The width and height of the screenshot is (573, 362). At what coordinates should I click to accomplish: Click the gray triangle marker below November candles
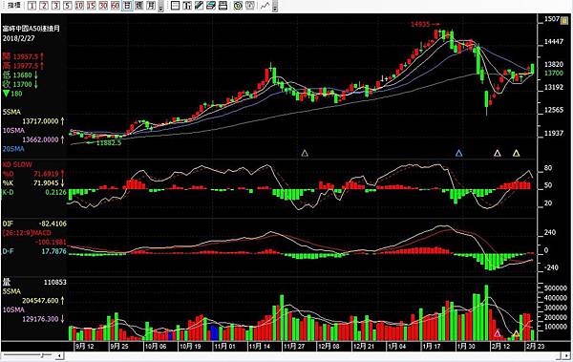(305, 153)
